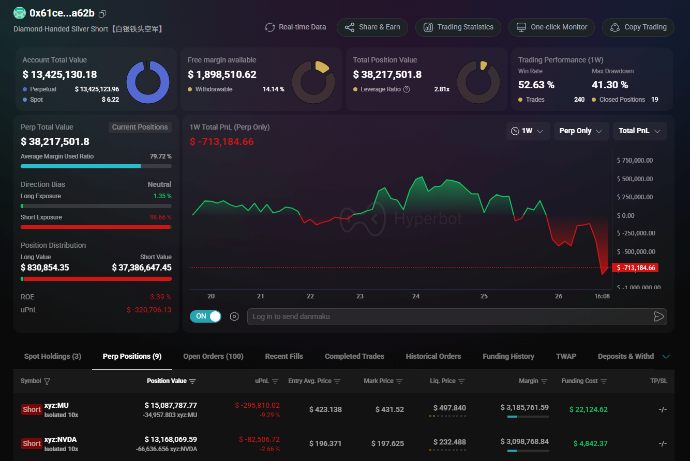Click the send danmaku arrow icon
690x461 pixels.
658,316
